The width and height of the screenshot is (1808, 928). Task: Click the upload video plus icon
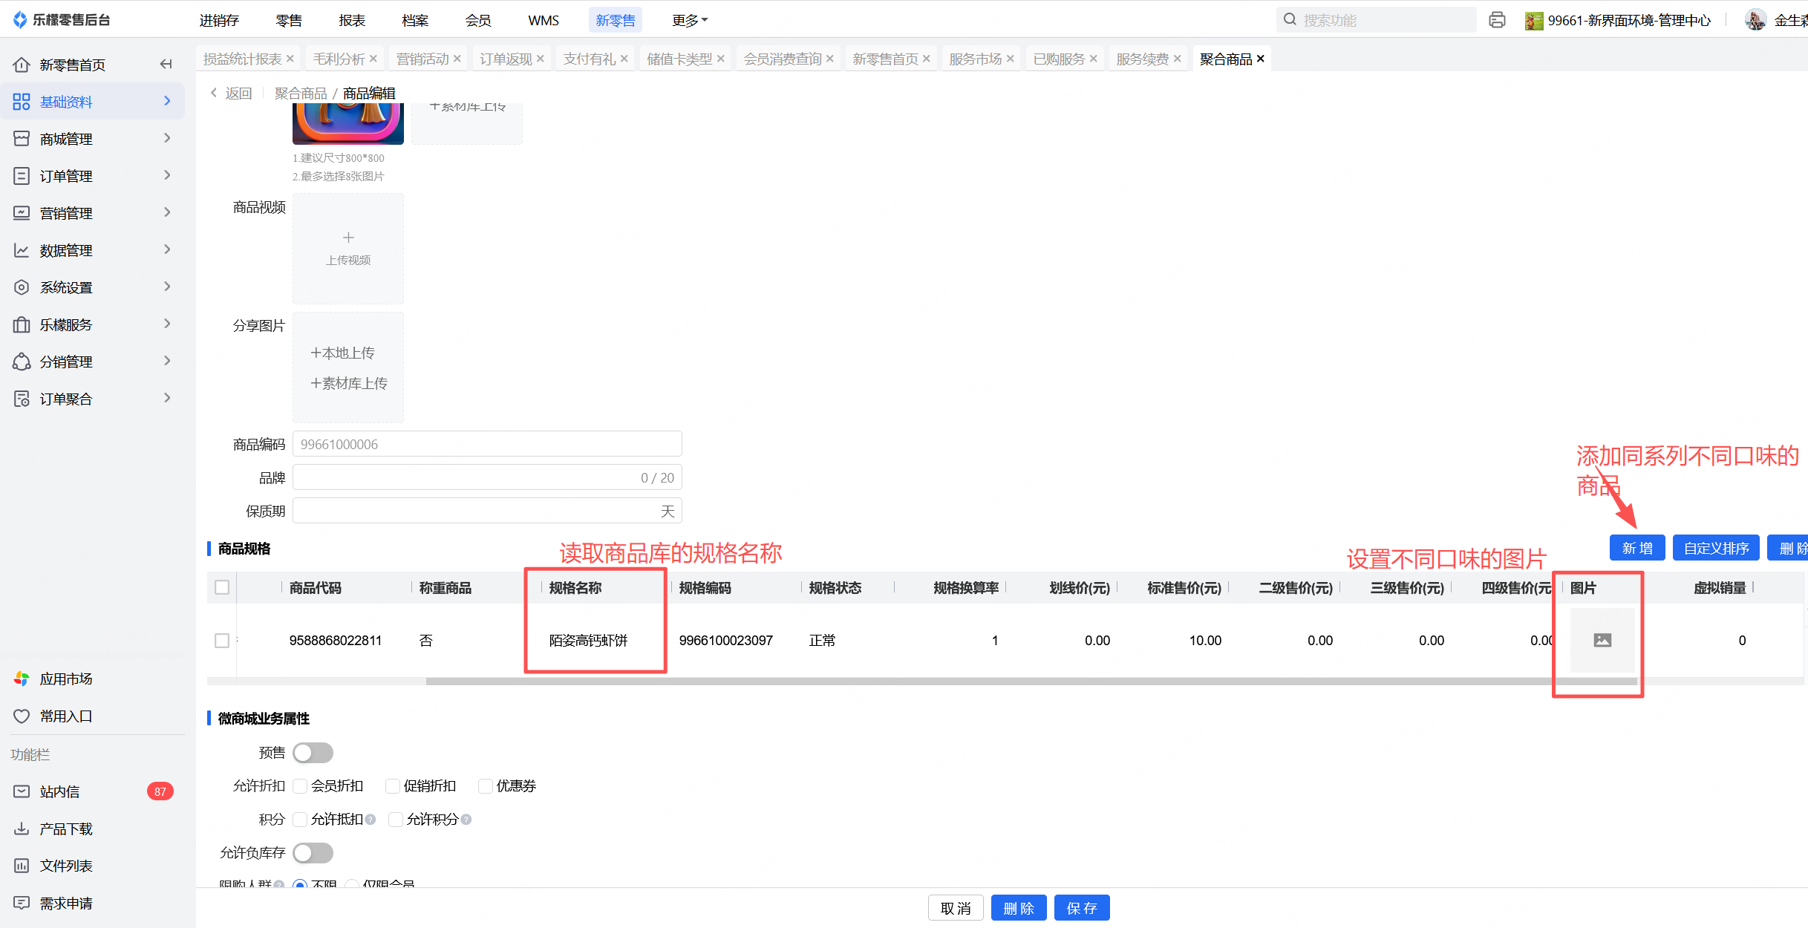tap(348, 238)
